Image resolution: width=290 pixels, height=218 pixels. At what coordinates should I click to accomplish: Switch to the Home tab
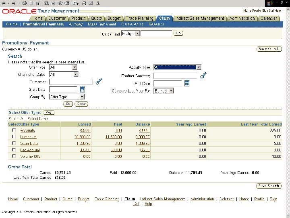[x=37, y=18]
